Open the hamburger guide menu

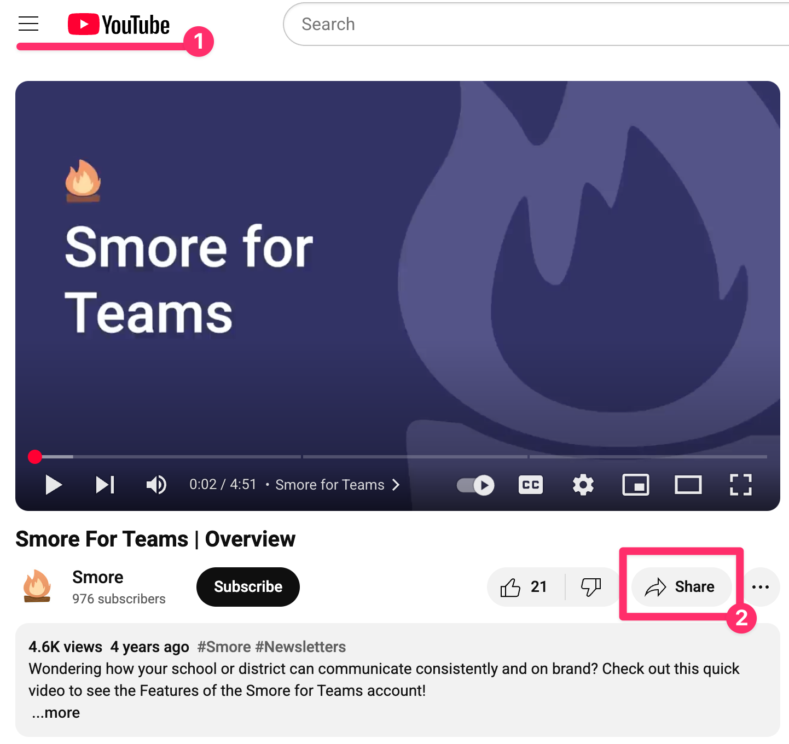pos(28,24)
